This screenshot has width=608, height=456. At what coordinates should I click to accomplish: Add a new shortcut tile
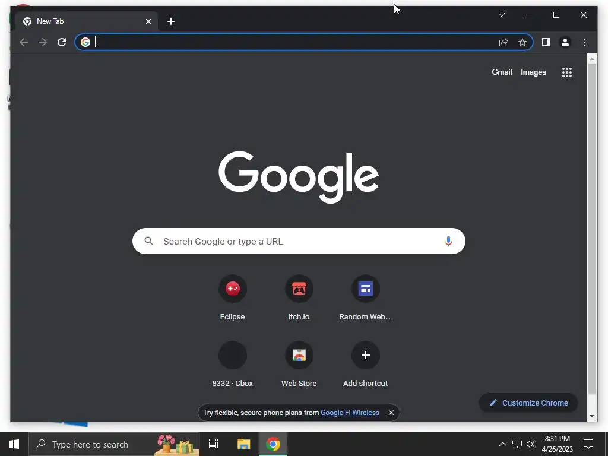[365, 364]
